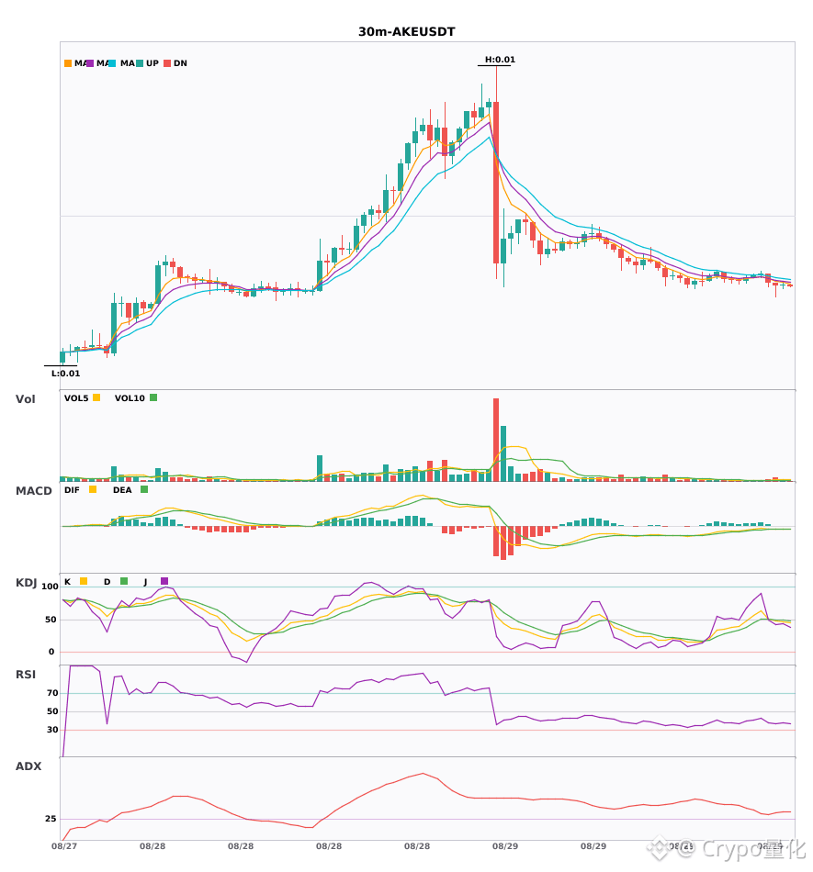This screenshot has height=872, width=813.
Task: Click the ADX panel label
Action: [28, 766]
